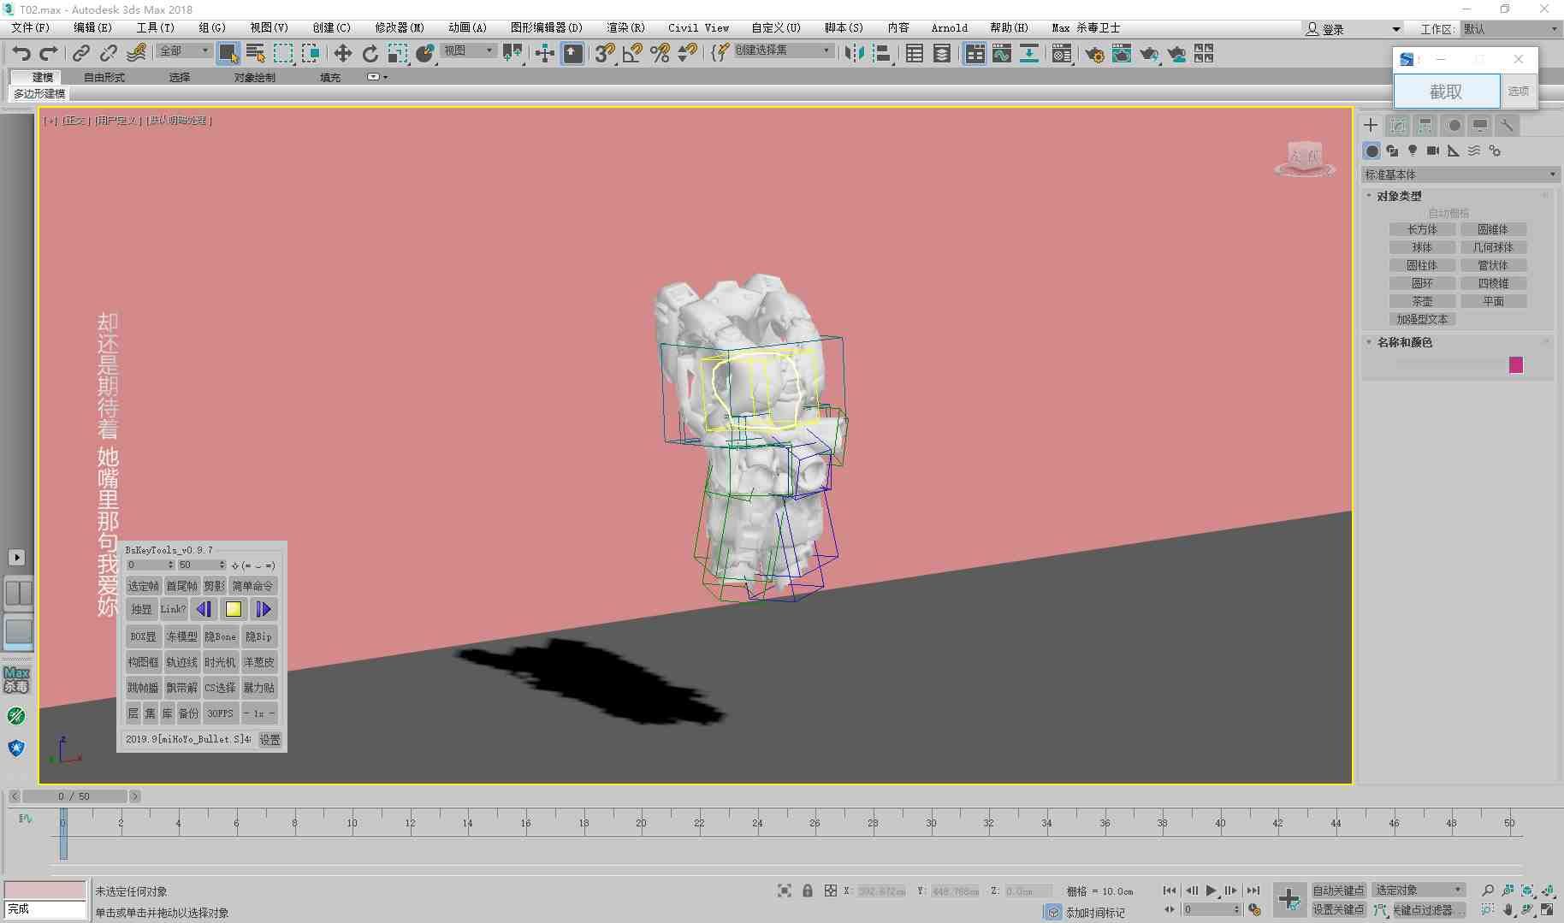Click BOX显 in BsKeyTools panel
Screen dimensions: 1564x923
[x=143, y=636]
